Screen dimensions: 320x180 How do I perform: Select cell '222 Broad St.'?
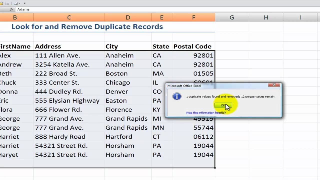[x=69, y=73]
